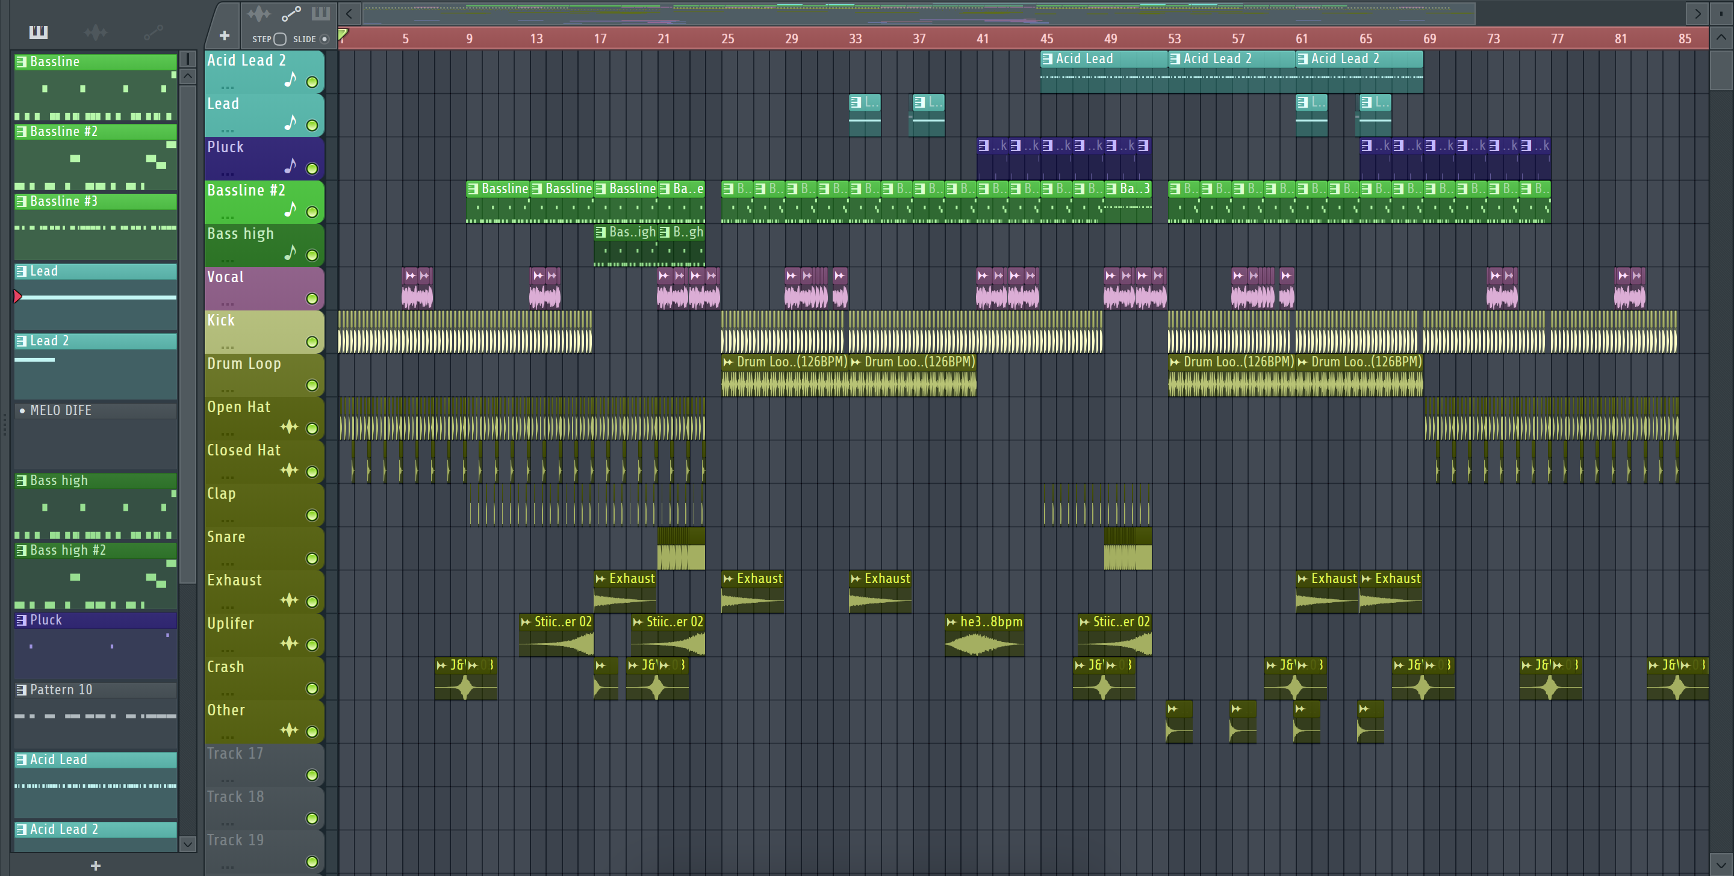Show automation clips in the picker panel
This screenshot has width=1734, height=876.
(x=153, y=32)
